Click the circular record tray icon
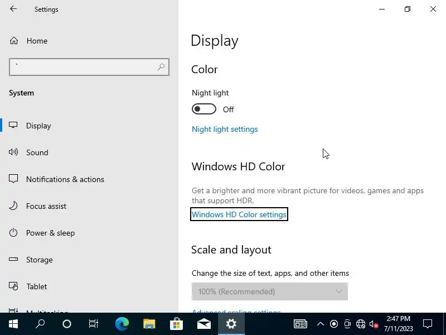 [334, 324]
